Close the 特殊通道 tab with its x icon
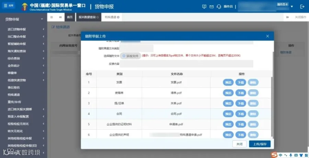Screen dimensions: 309x158 (x=118, y=17)
